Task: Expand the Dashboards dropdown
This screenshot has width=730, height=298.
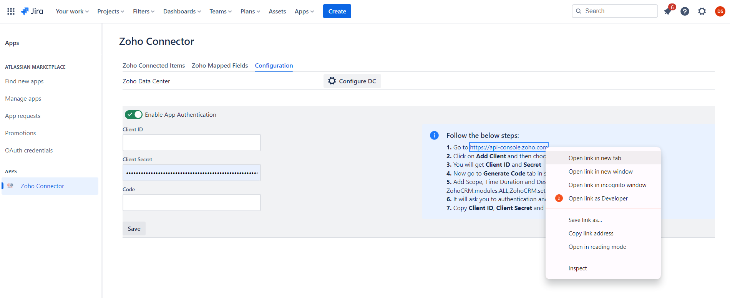Action: (x=182, y=12)
